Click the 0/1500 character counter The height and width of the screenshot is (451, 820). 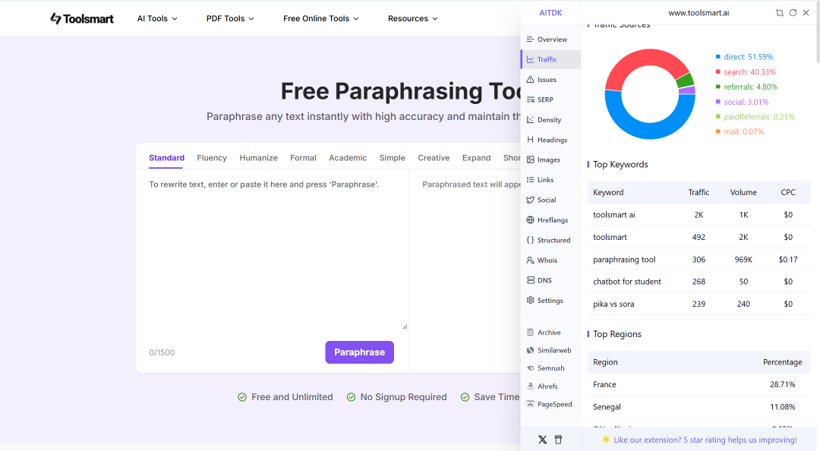coord(162,352)
